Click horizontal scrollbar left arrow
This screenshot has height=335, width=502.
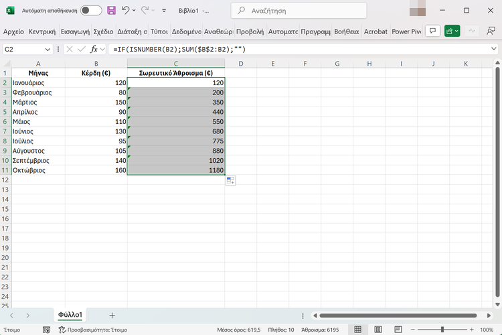(x=315, y=316)
